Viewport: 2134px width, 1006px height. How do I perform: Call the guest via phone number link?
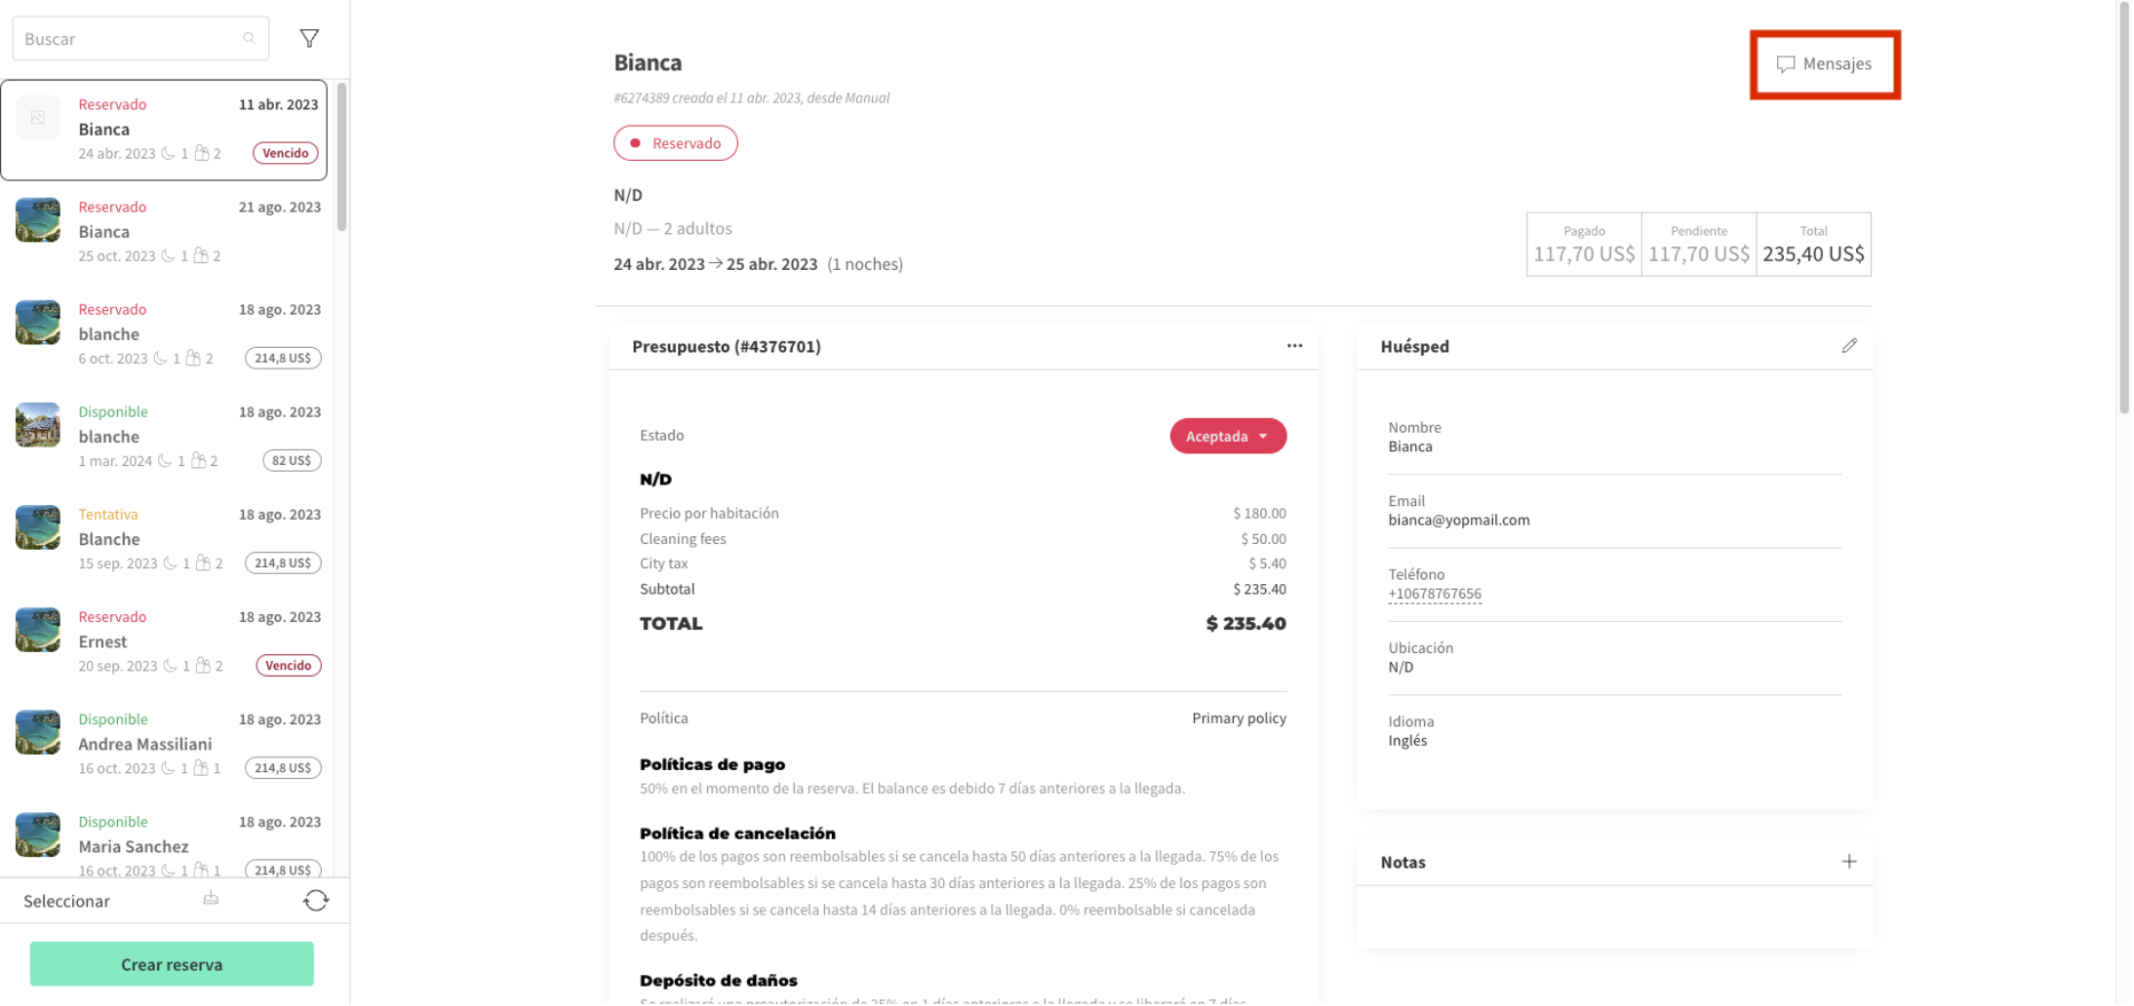pyautogui.click(x=1435, y=593)
